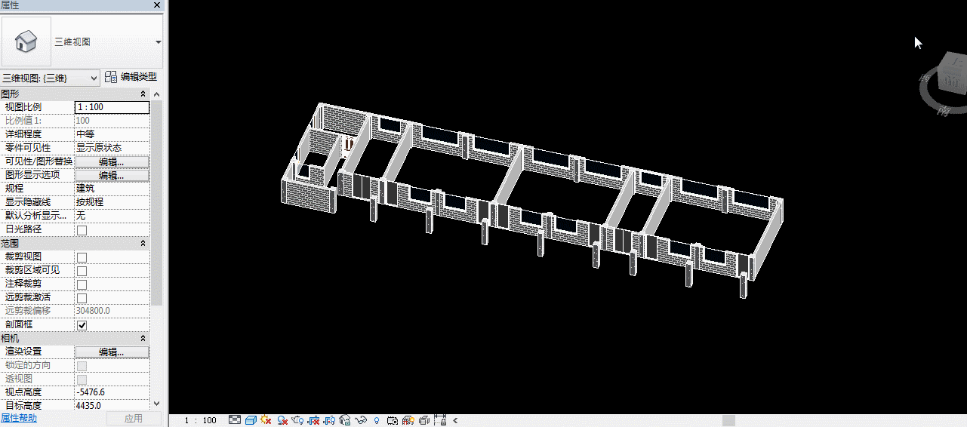Open the 三维视图: {三维} instance dropdown
967x427 pixels.
[x=50, y=78]
